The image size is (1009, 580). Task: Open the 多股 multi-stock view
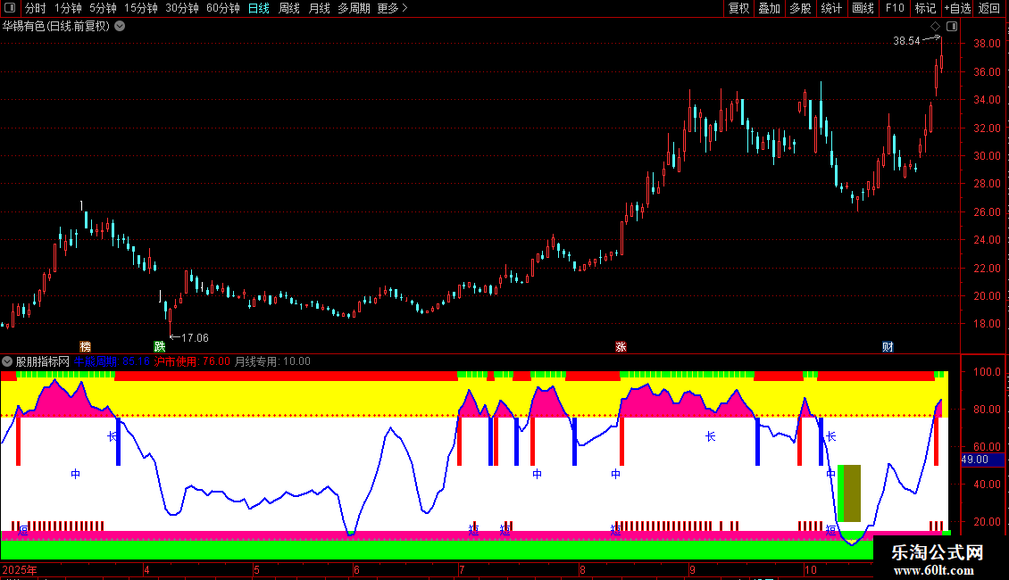tap(800, 8)
